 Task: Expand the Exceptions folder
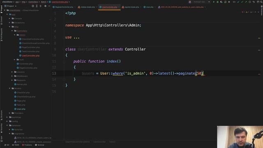click(9, 23)
